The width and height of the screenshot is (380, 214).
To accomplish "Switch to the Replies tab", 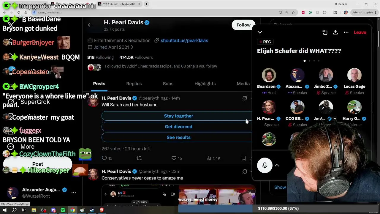I will (134, 84).
